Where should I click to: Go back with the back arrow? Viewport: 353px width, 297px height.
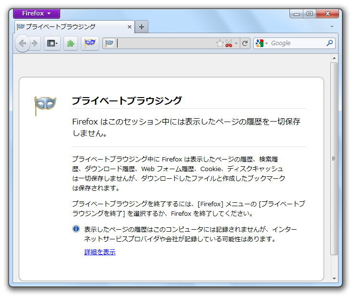click(x=23, y=43)
